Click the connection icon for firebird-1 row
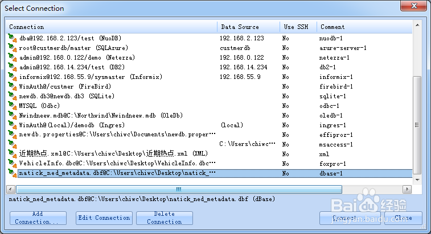Viewport: 431px width, 234px height. point(13,86)
